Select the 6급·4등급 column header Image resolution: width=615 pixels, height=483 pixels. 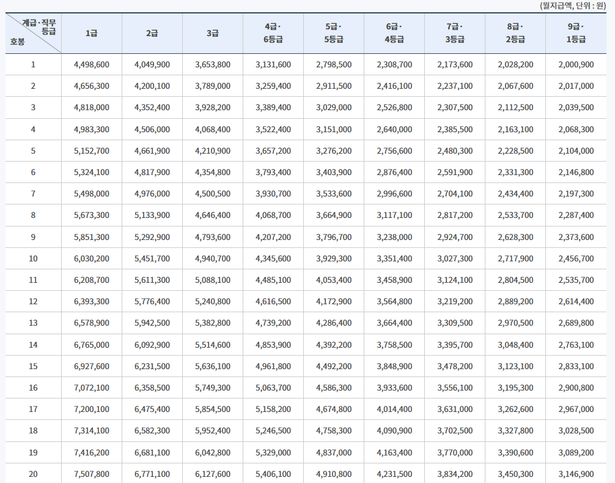[394, 34]
